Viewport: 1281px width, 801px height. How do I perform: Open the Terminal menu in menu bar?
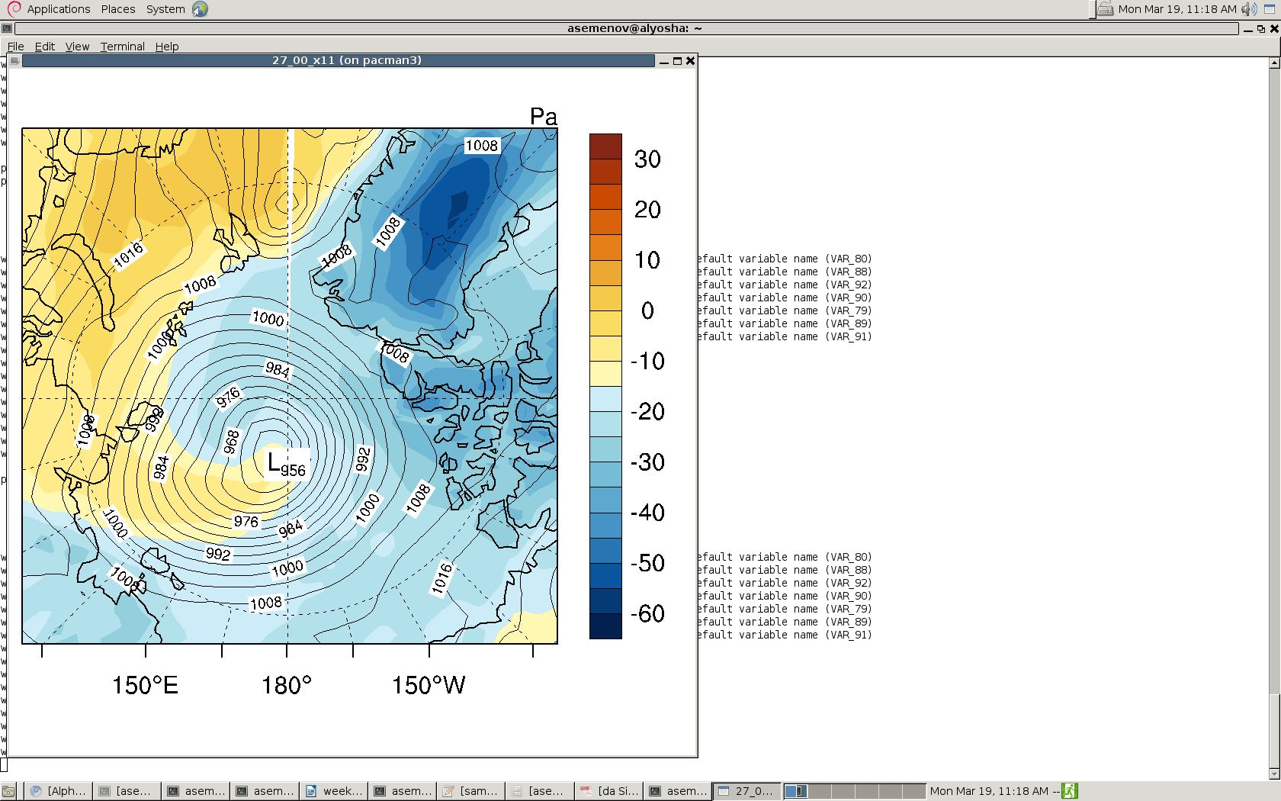[x=122, y=47]
